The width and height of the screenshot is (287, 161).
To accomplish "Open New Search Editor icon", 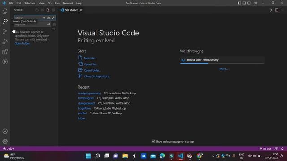I will 48,10.
